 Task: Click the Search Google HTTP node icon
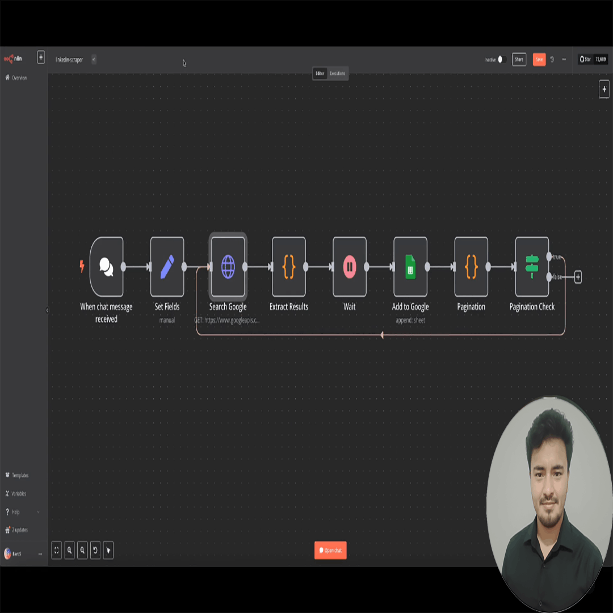(228, 267)
